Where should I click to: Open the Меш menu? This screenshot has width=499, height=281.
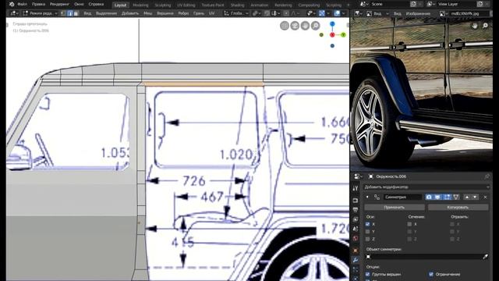tap(147, 13)
